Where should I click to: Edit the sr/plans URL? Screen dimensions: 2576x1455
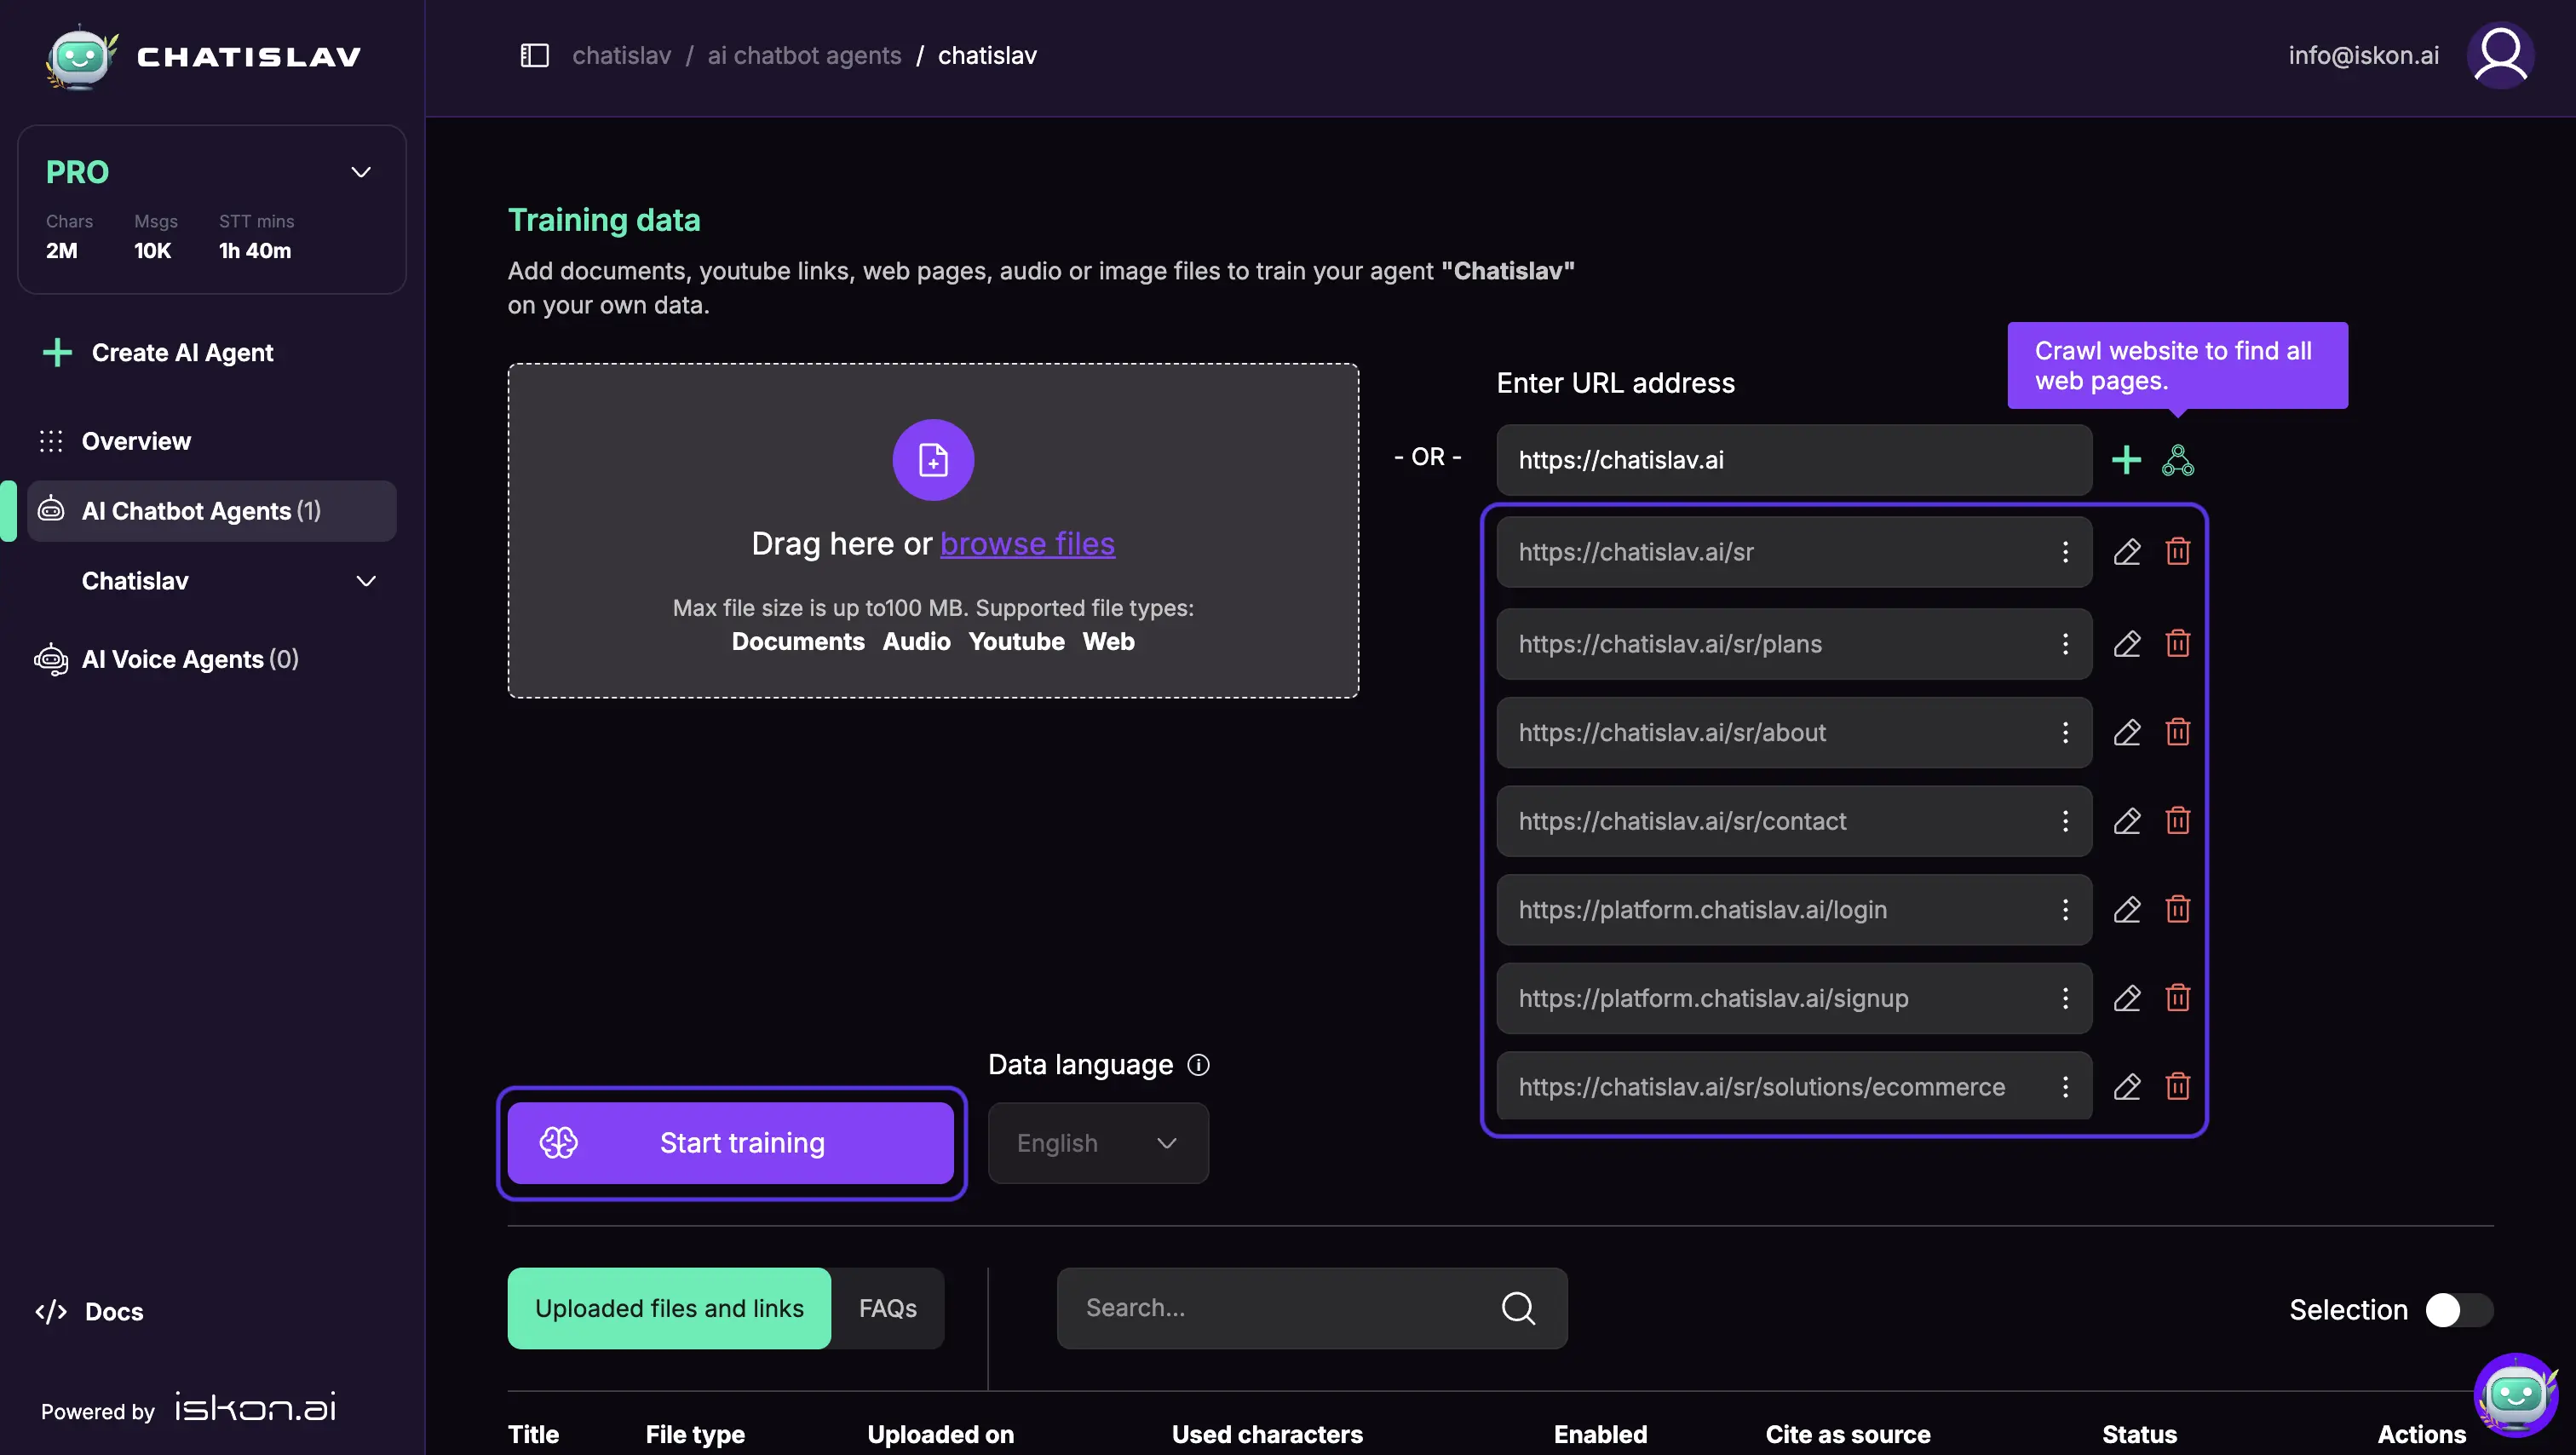point(2127,644)
